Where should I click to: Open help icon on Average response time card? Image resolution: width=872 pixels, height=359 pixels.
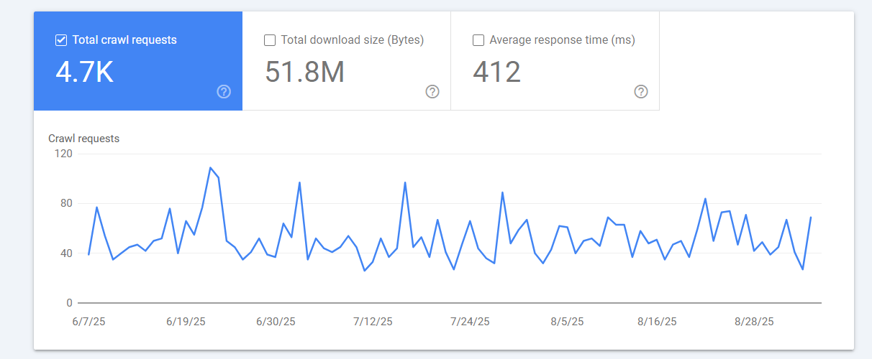[x=641, y=91]
